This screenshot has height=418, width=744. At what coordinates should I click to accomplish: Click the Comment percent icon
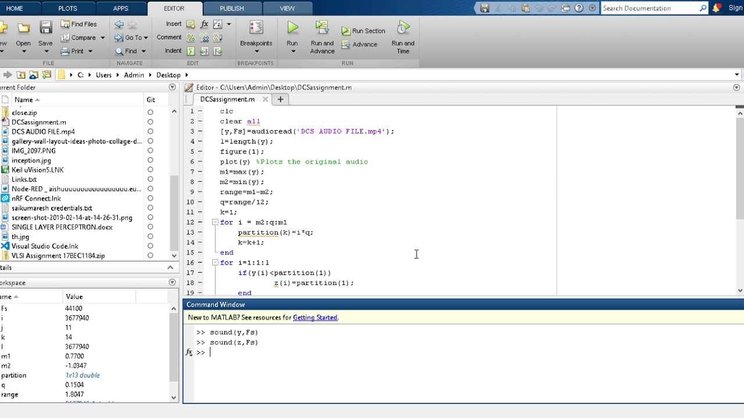191,38
